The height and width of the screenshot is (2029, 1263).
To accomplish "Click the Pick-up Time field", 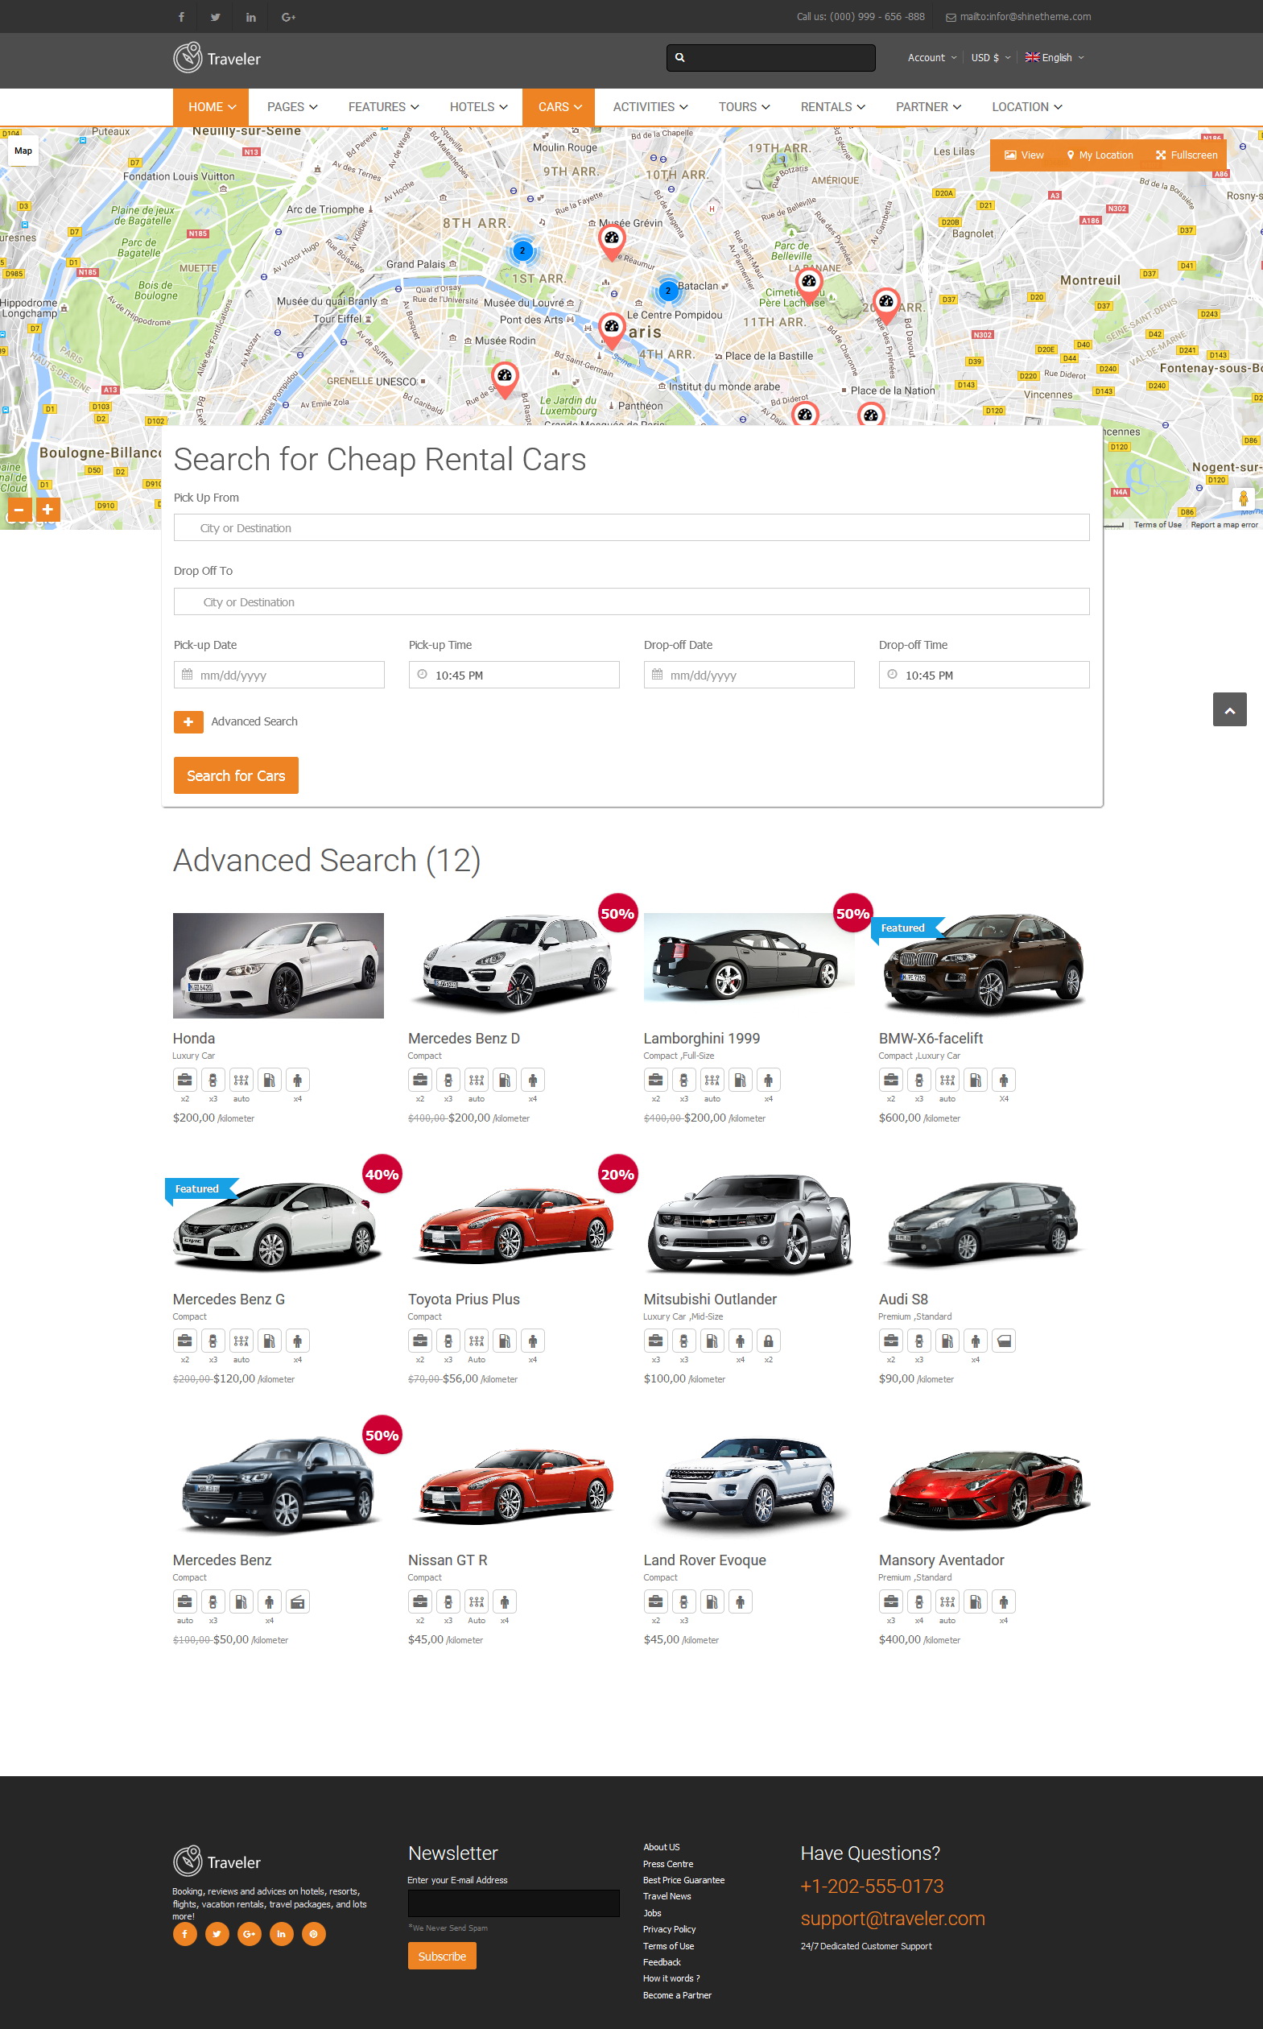I will [514, 675].
